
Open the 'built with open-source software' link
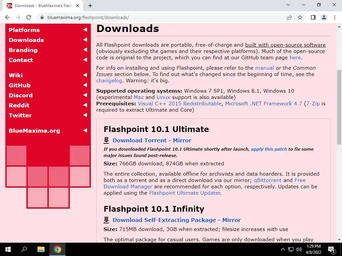click(x=285, y=45)
